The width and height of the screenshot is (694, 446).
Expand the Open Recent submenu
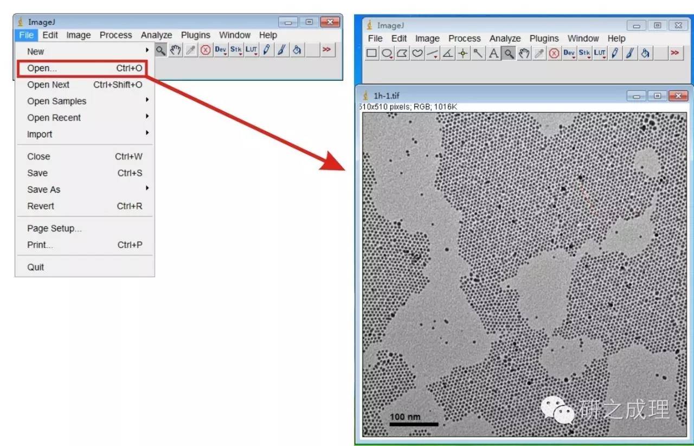pyautogui.click(x=85, y=118)
